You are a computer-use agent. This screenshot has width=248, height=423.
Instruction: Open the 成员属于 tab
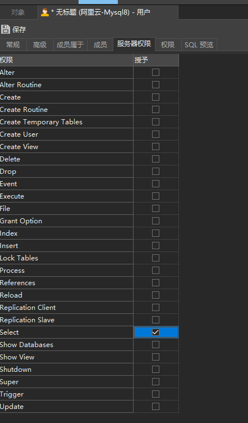coord(70,44)
